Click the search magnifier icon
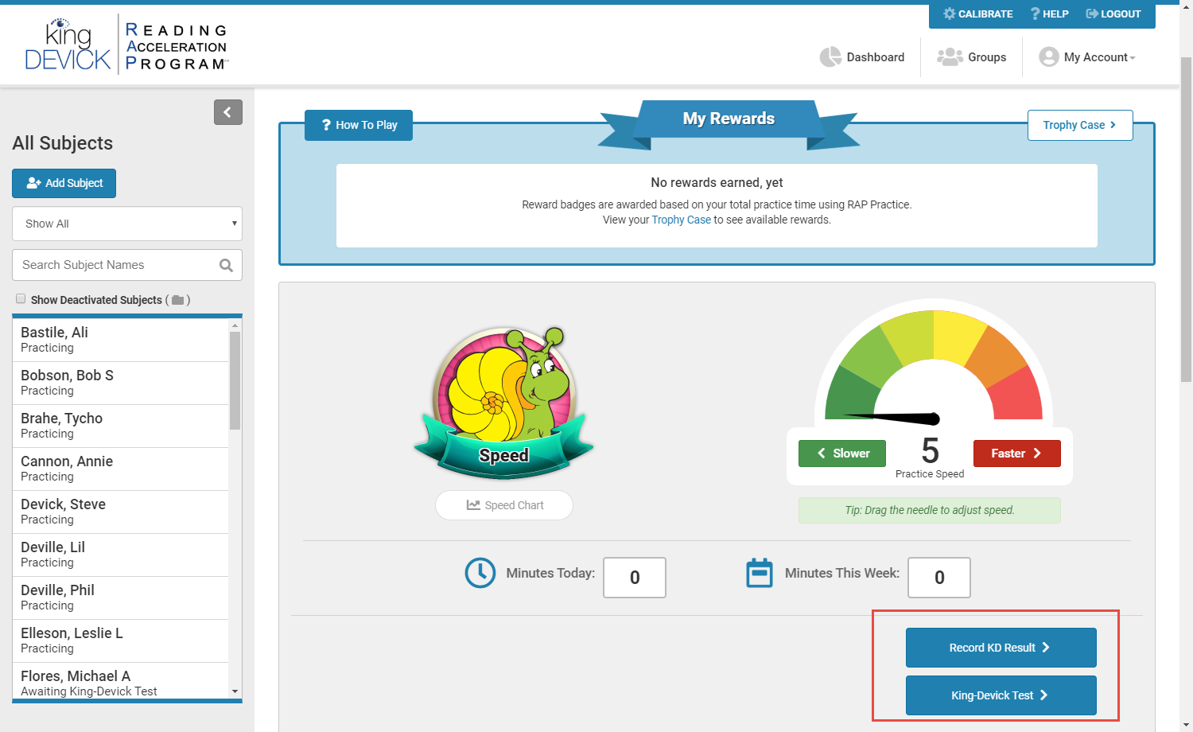1193x732 pixels. [x=226, y=266]
